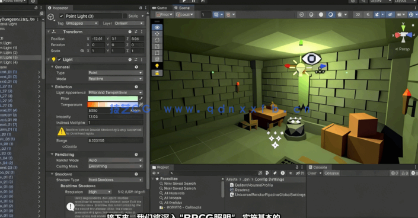Image resolution: width=418 pixels, height=218 pixels.
Task: Open Light Appearance dropdown
Action: pos(116,92)
